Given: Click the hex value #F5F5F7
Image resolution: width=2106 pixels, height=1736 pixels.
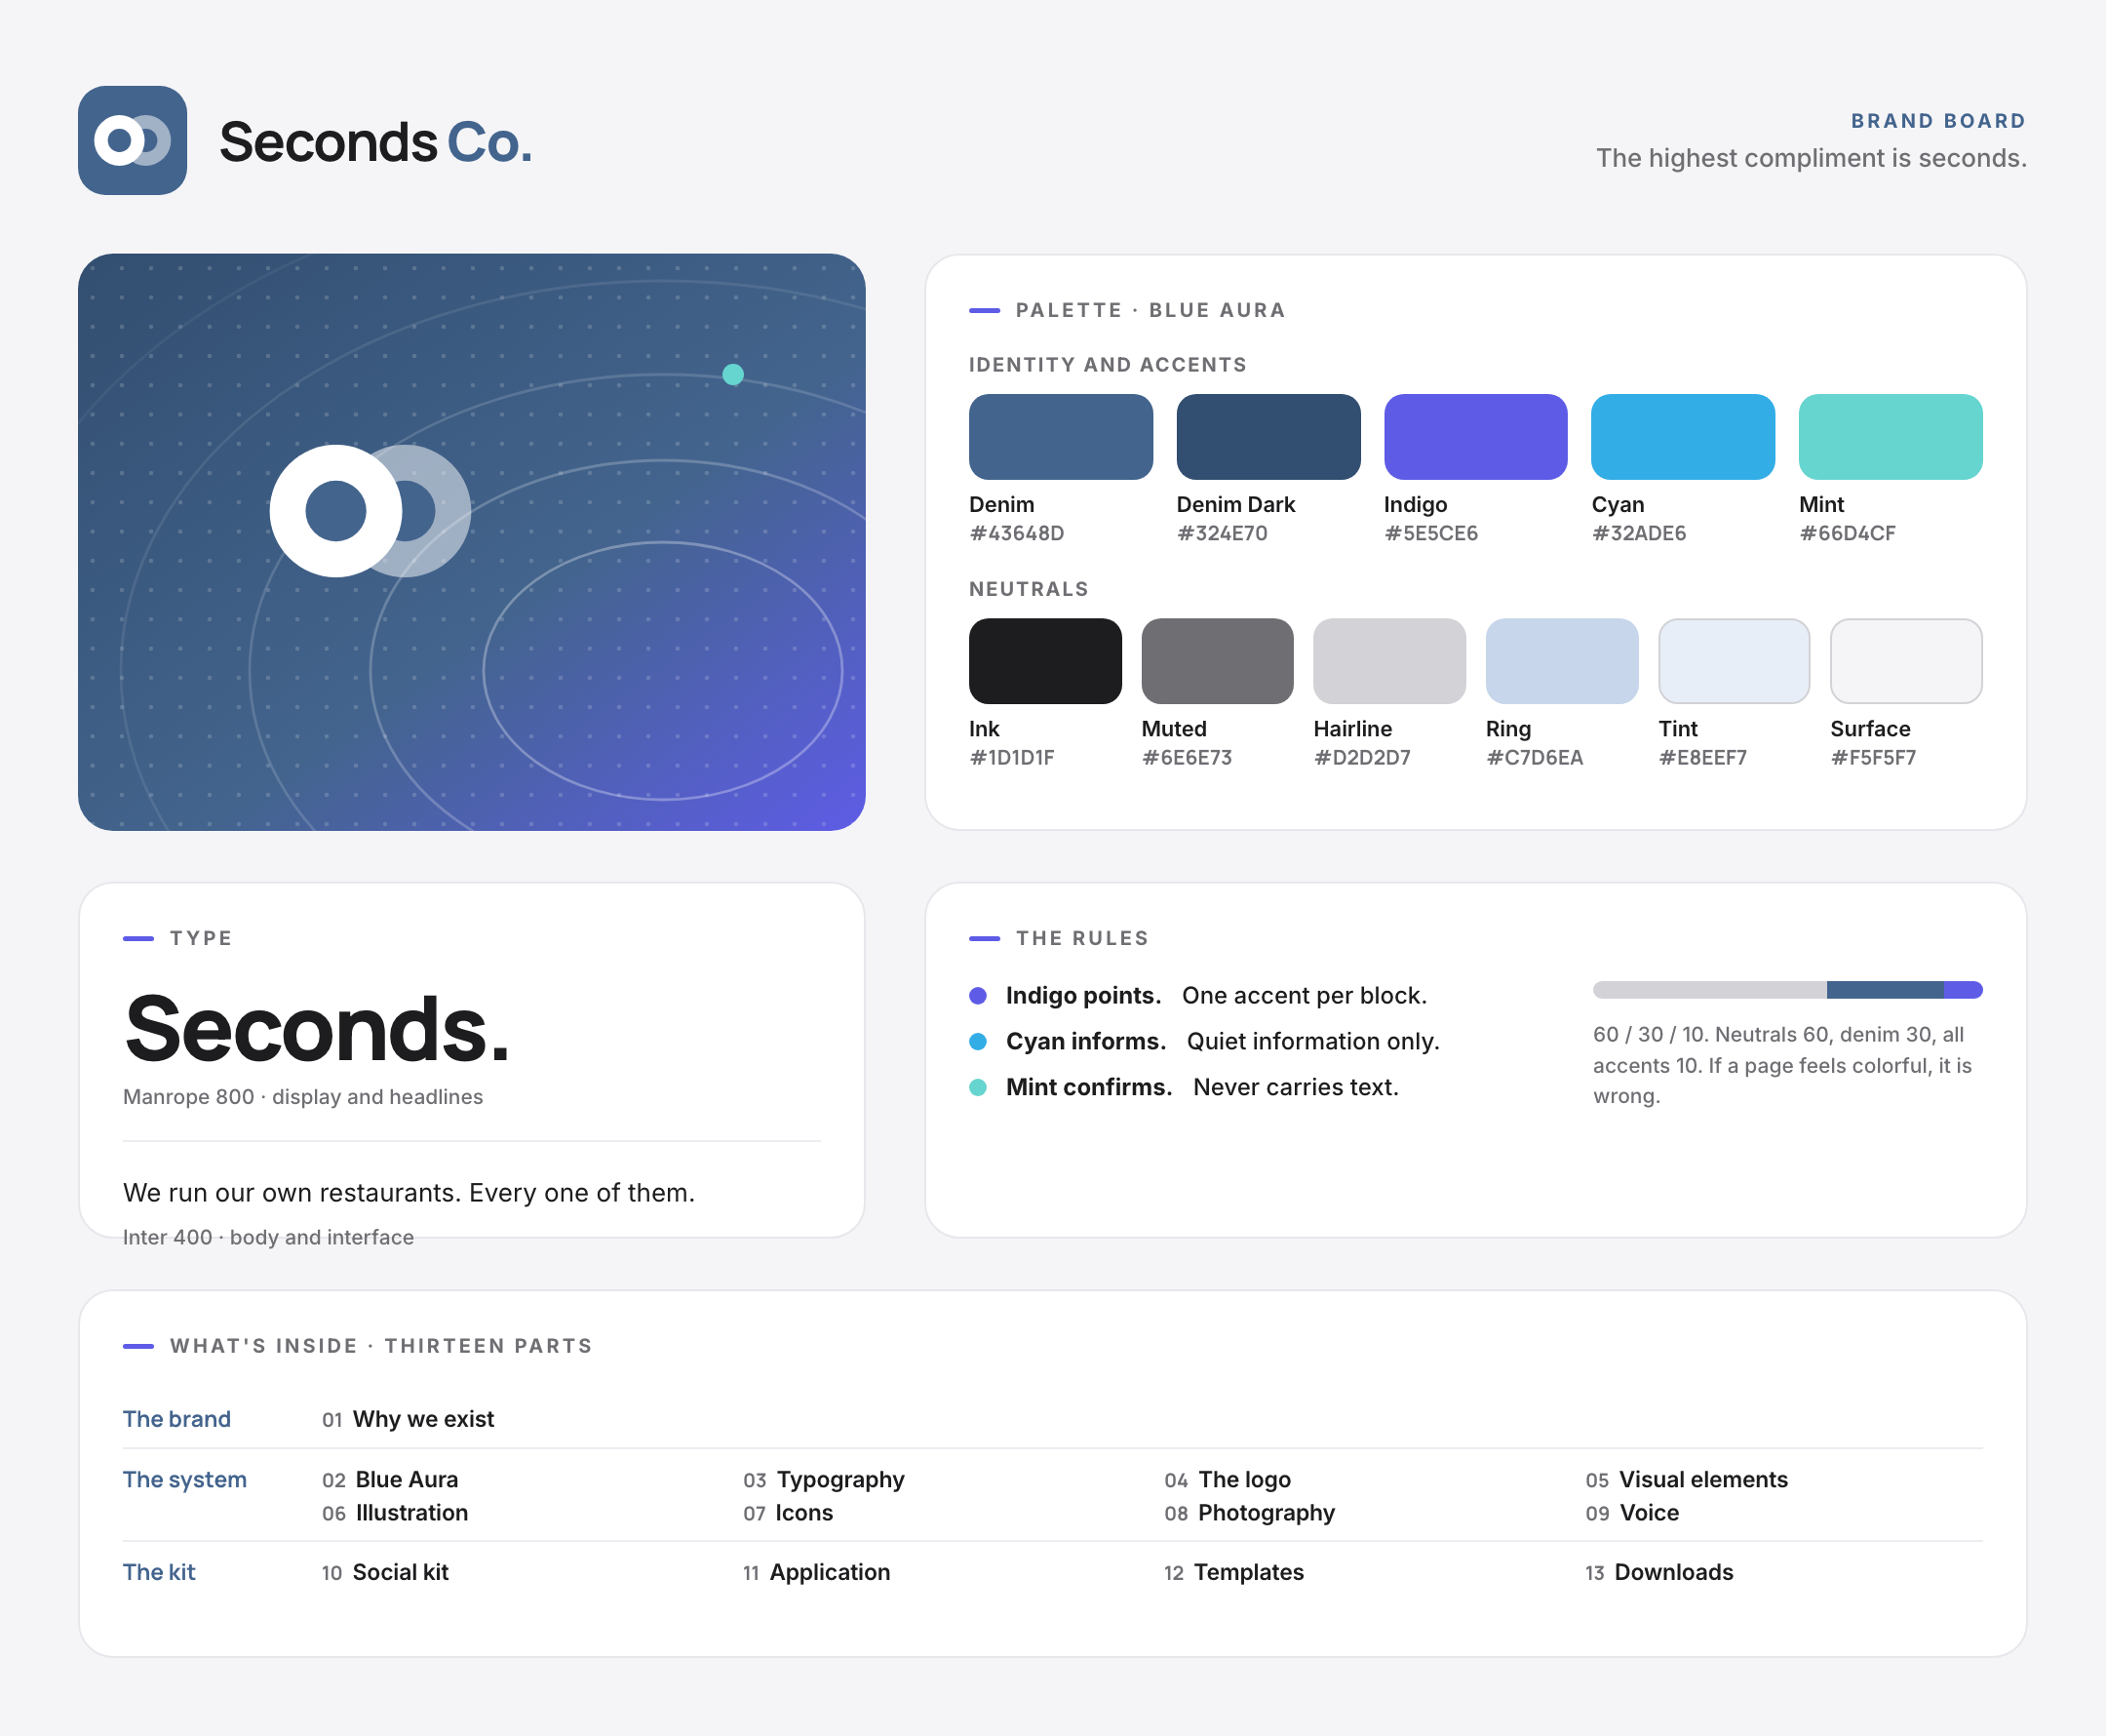Looking at the screenshot, I should coord(1873,757).
